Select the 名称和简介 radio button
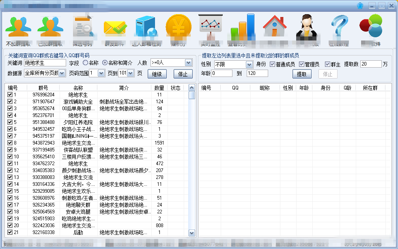The image size is (398, 249). coord(105,63)
